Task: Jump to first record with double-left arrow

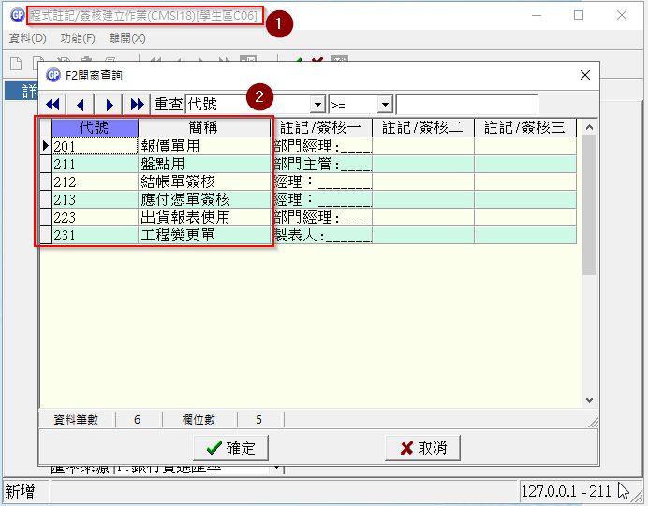Action: pos(53,104)
